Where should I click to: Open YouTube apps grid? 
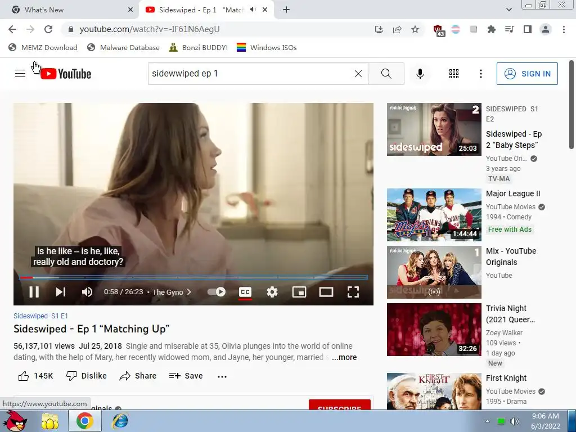(454, 74)
